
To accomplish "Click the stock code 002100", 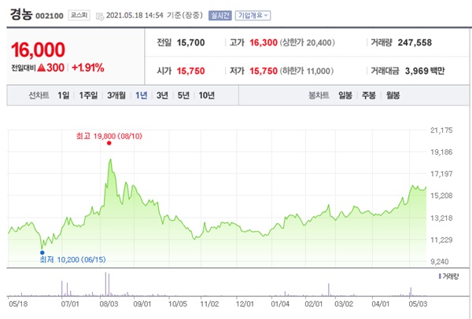I will 50,16.
